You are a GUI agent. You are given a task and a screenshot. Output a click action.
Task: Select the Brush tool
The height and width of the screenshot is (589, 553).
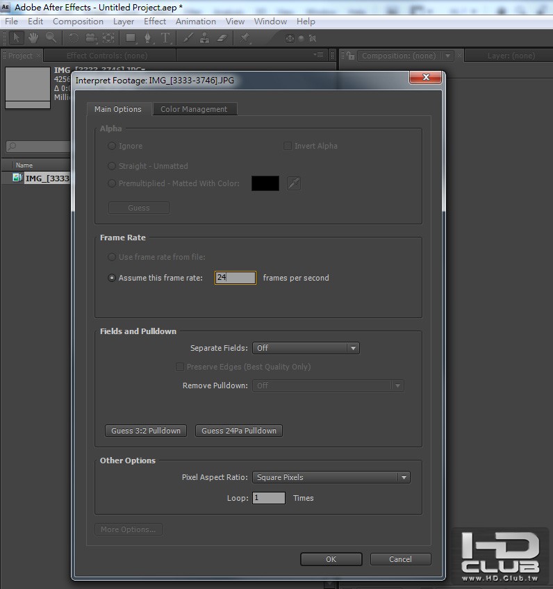click(x=188, y=38)
